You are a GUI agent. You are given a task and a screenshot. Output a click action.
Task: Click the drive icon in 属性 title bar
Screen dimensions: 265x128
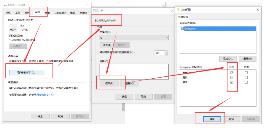[x=5, y=5]
